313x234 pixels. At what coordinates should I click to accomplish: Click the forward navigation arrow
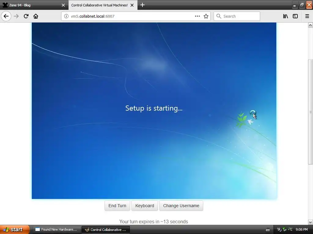pyautogui.click(x=16, y=16)
